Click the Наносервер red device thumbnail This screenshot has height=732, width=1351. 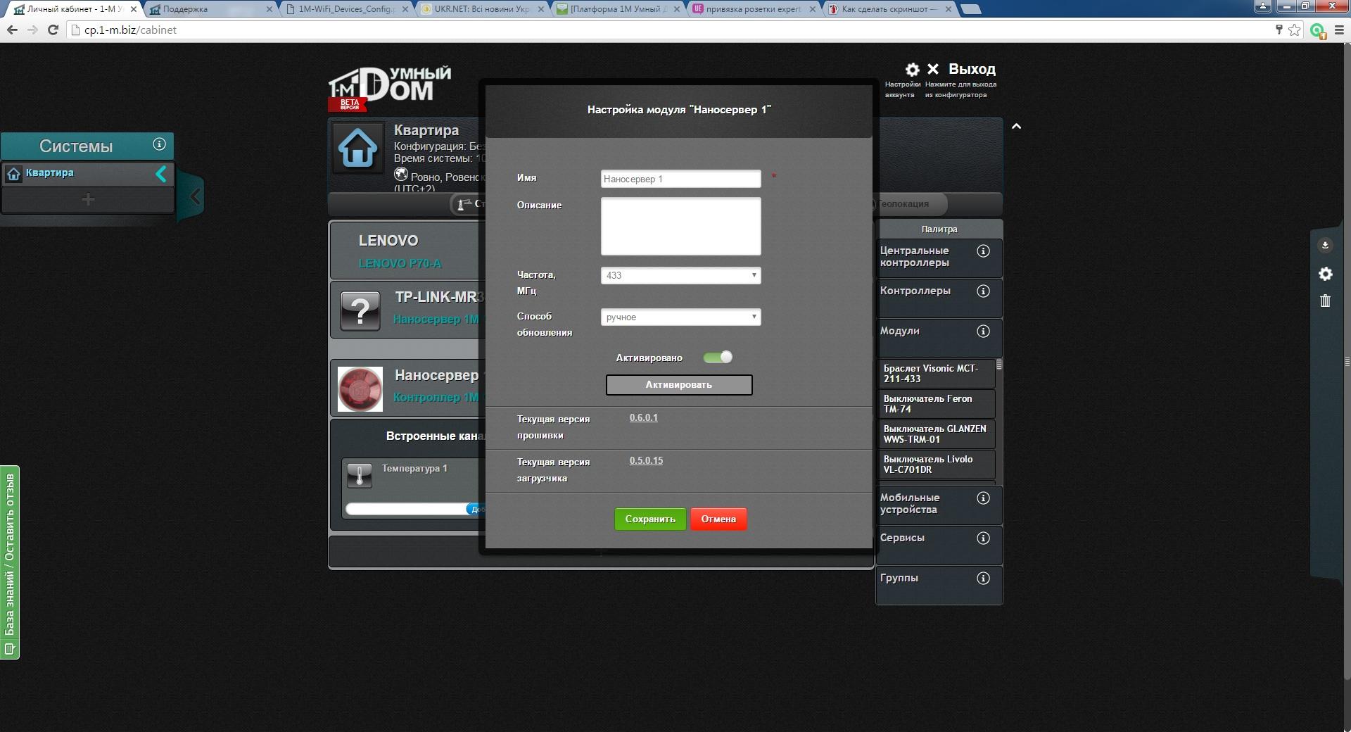(360, 389)
